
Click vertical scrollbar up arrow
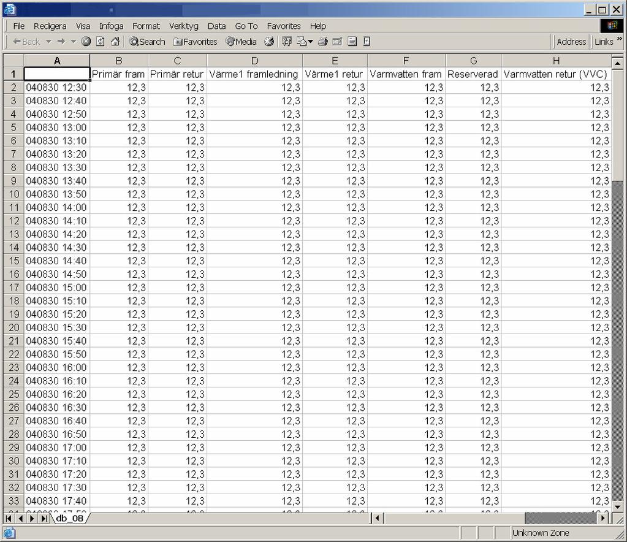pyautogui.click(x=617, y=63)
